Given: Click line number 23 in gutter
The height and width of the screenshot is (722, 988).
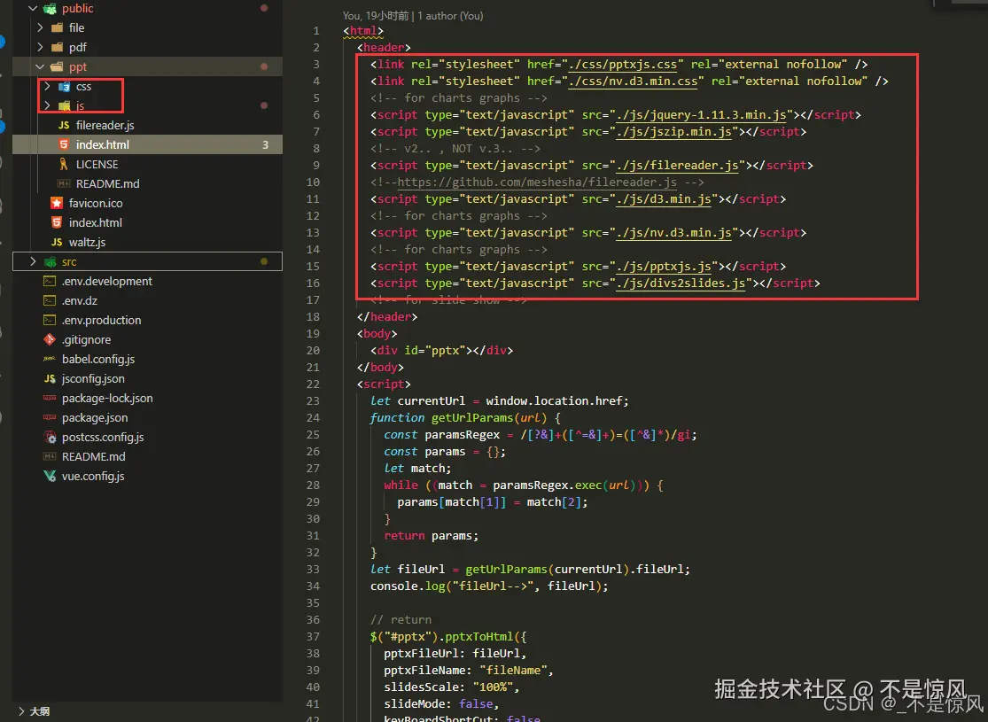Looking at the screenshot, I should pos(313,400).
